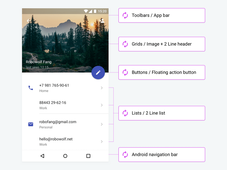Click Work label under 88443 29-62-16
Viewport: 227px width, 170px height.
tap(43, 108)
